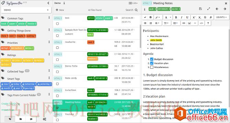230x123 pixels.
Task: Toggle bold formatting
Action: click(x=176, y=17)
